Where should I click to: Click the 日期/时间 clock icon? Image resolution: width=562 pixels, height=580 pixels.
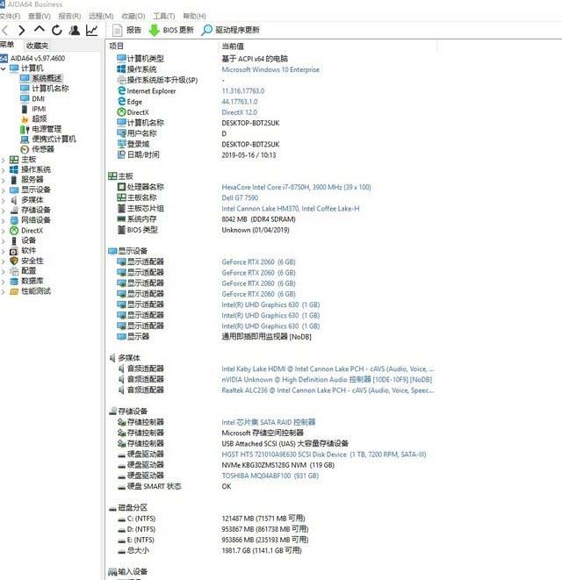tap(121, 154)
